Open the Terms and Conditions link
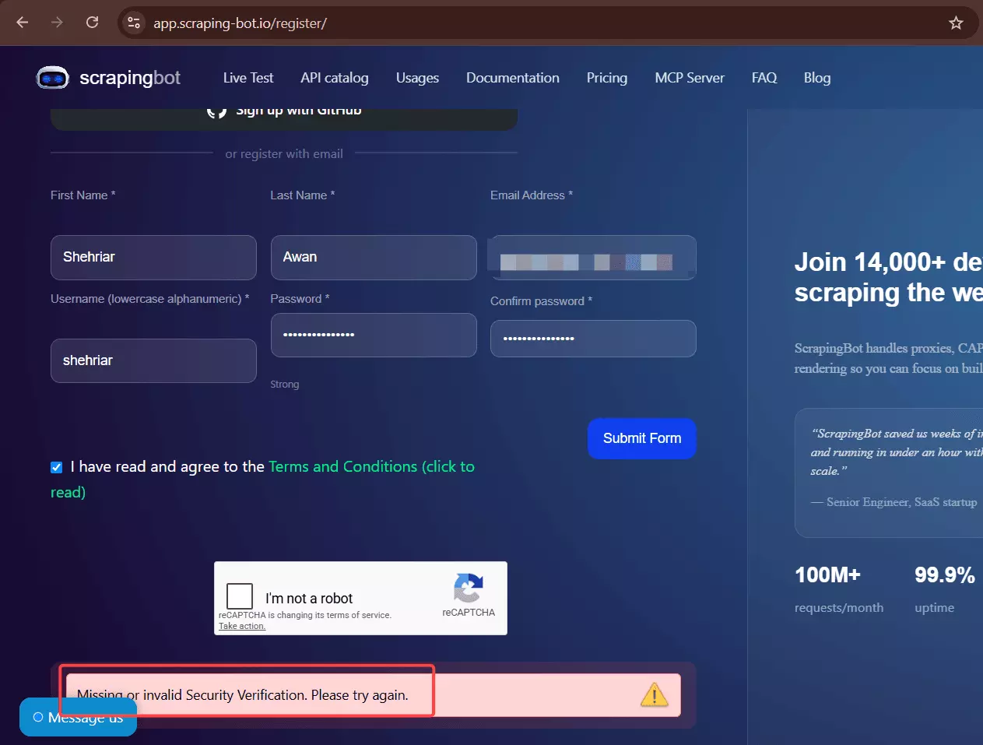Viewport: 983px width, 745px height. tap(371, 466)
